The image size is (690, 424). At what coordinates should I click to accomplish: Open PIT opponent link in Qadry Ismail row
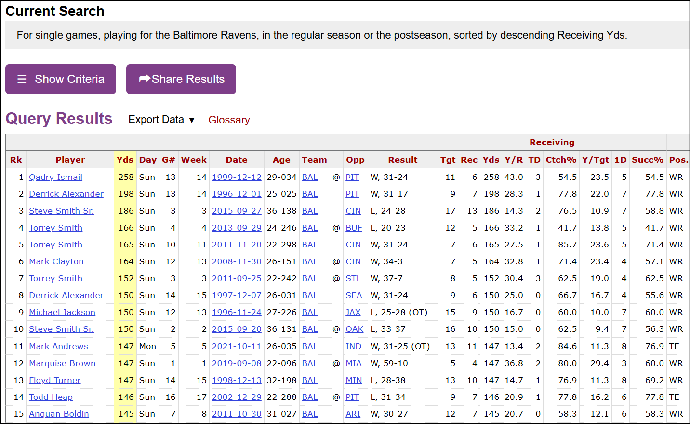pyautogui.click(x=352, y=177)
